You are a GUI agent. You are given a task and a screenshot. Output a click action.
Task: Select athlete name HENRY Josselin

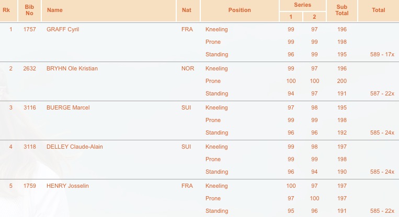[x=67, y=186]
